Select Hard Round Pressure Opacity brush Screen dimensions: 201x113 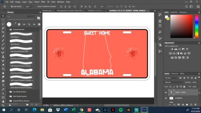tap(21, 71)
